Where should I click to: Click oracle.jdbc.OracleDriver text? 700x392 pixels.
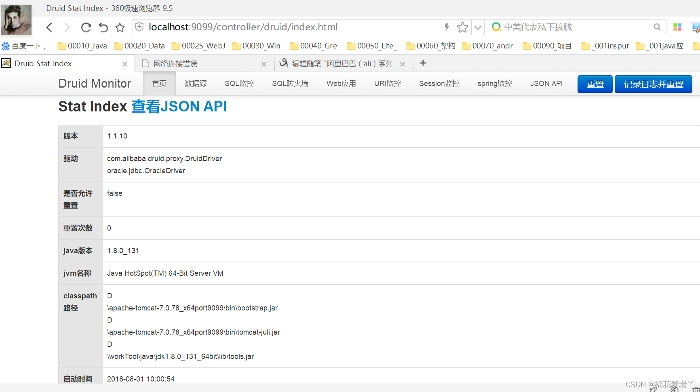point(146,171)
